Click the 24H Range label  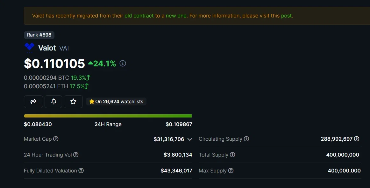point(108,124)
